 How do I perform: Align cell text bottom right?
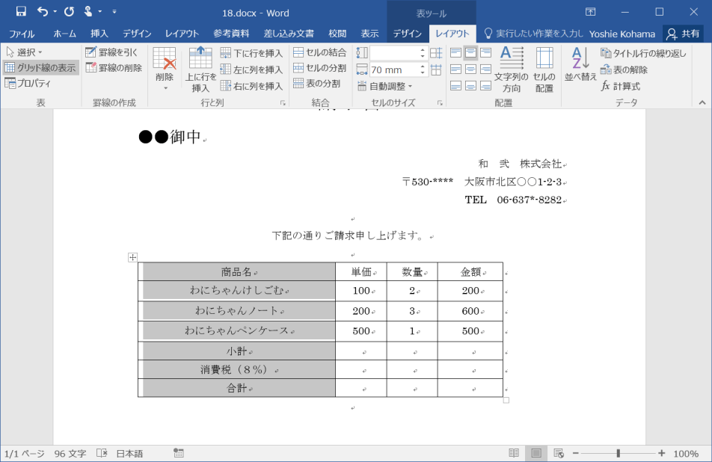click(x=486, y=85)
